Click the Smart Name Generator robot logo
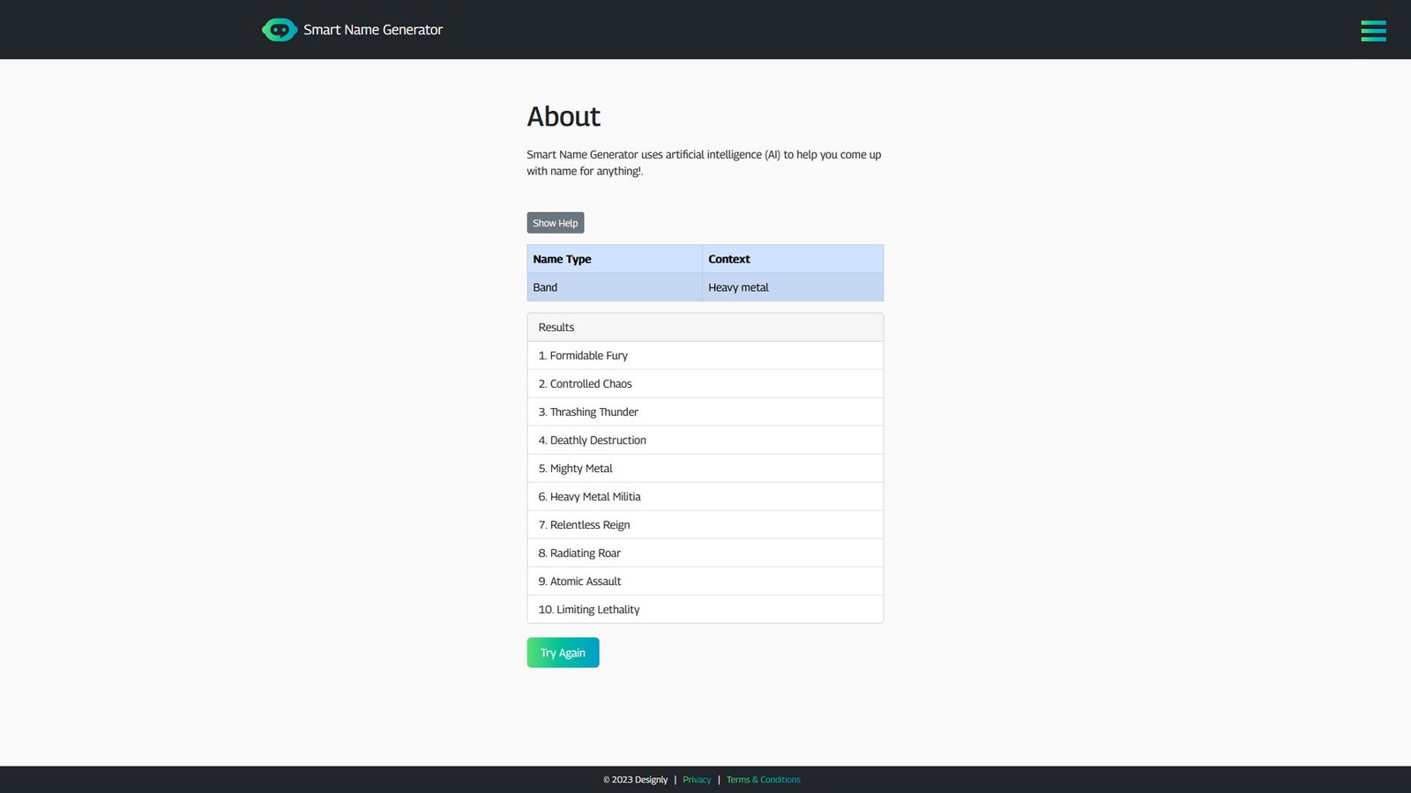This screenshot has width=1411, height=793. 280,30
